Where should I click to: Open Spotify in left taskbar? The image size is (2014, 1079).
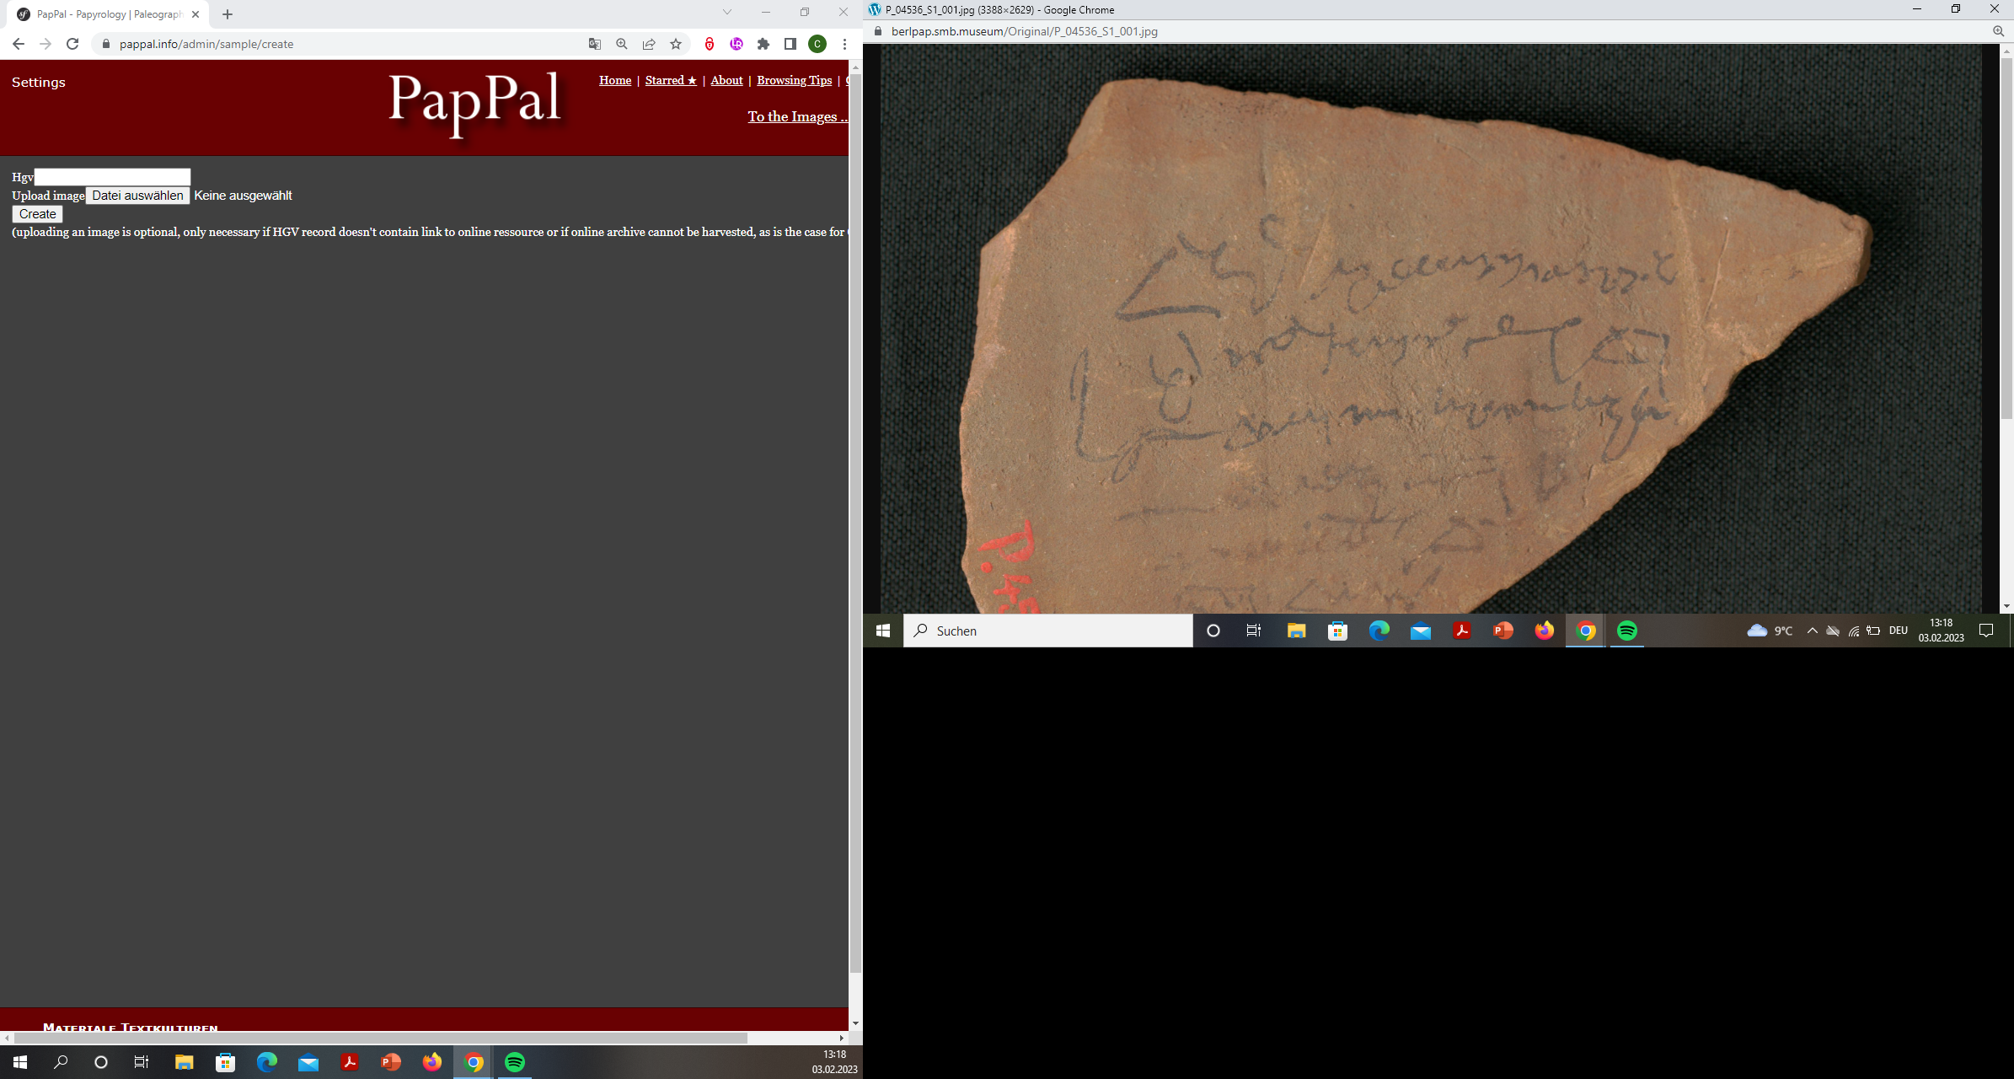pyautogui.click(x=515, y=1062)
